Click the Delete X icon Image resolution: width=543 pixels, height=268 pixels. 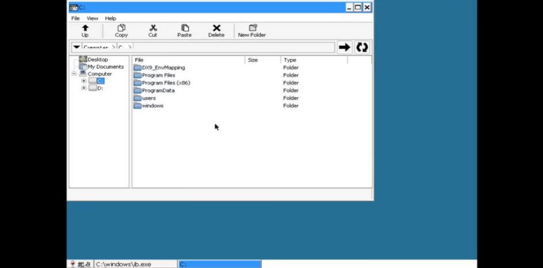[216, 28]
